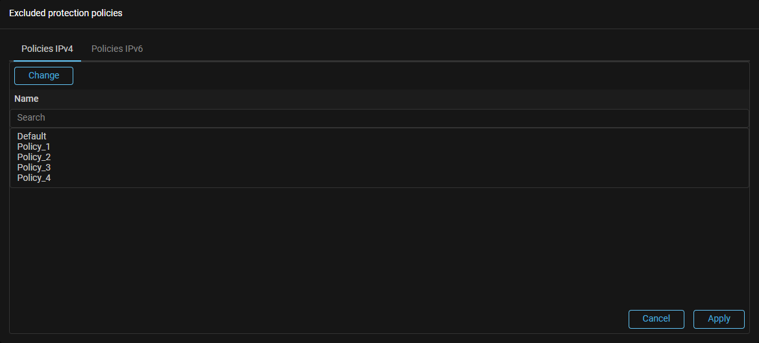
Task: Highlight the Policy_3 entry
Action: pyautogui.click(x=34, y=167)
